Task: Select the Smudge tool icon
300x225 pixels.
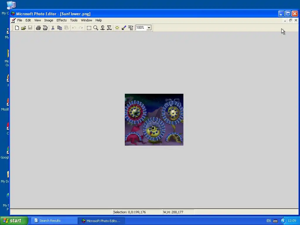Action: pos(103,28)
